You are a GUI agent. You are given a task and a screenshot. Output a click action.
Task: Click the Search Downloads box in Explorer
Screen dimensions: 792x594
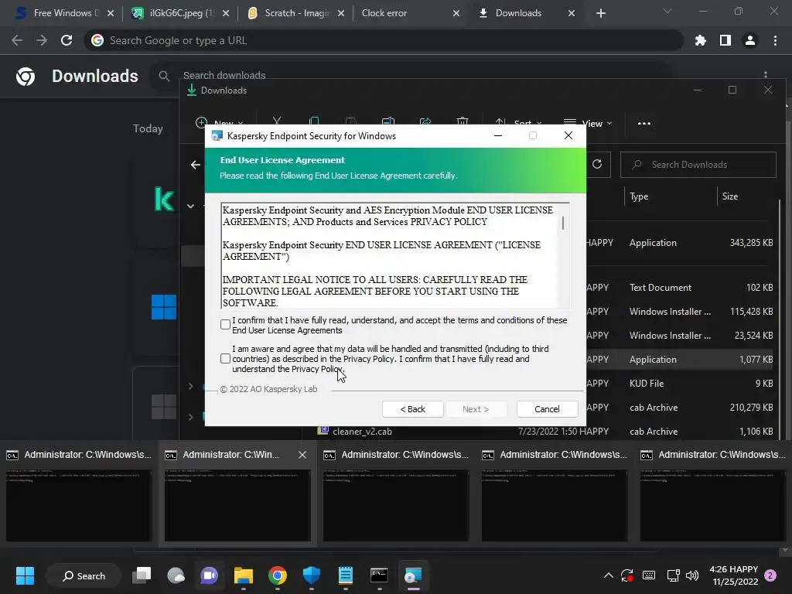click(698, 165)
